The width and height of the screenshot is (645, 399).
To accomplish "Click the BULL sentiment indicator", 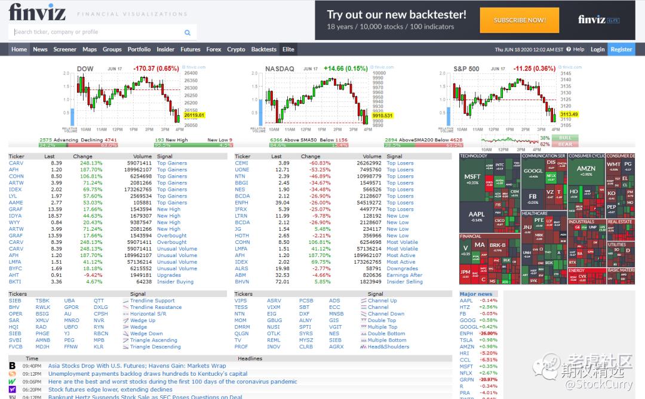I will click(x=565, y=138).
